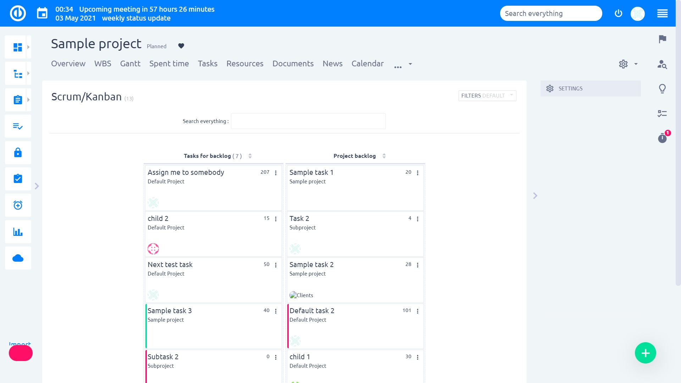Image resolution: width=681 pixels, height=383 pixels.
Task: Open the cloud icon in left sidebar
Action: (x=18, y=258)
